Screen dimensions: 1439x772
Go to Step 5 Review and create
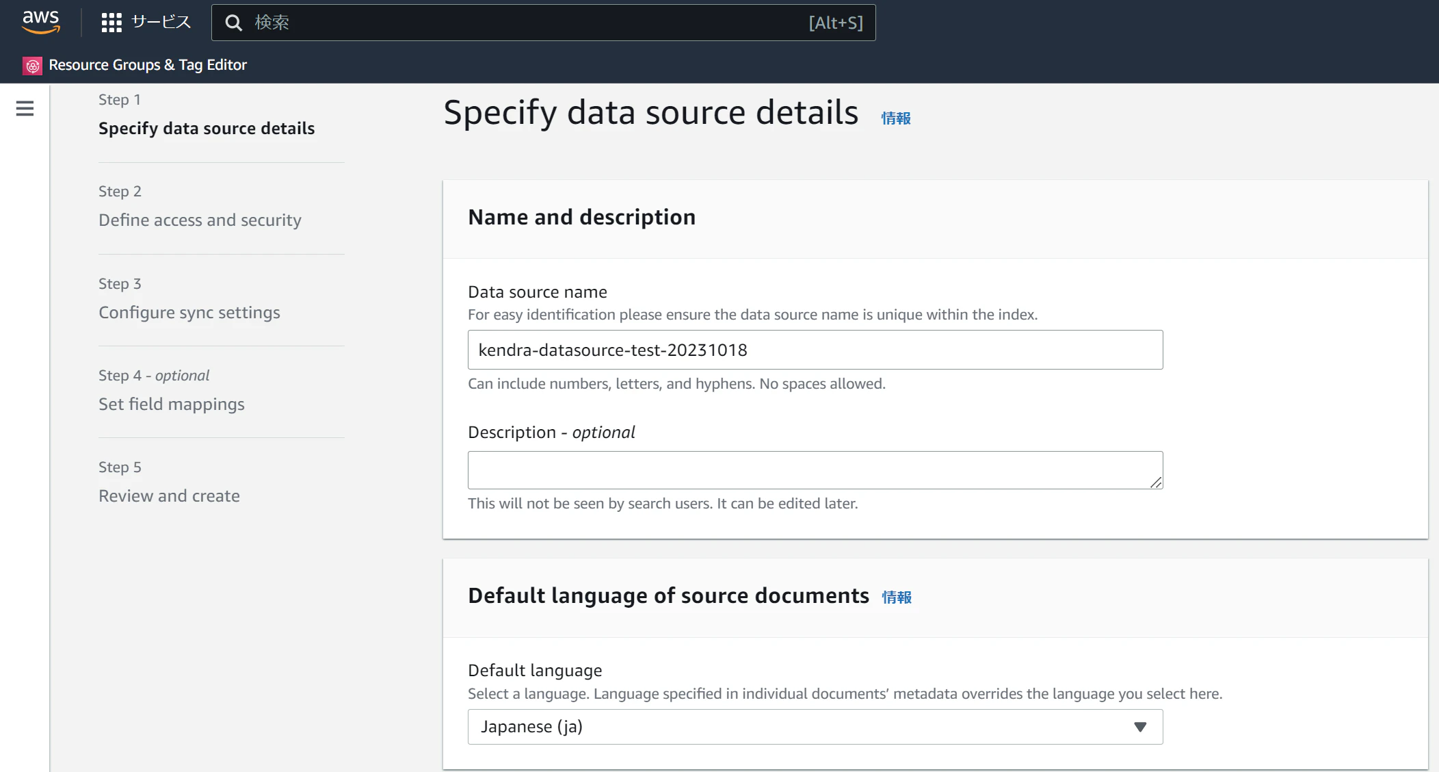coord(169,496)
